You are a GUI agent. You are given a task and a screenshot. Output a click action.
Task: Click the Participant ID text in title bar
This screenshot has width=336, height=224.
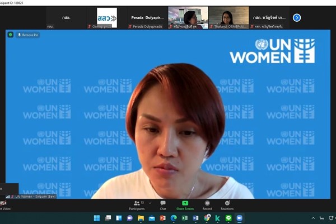(x=12, y=3)
